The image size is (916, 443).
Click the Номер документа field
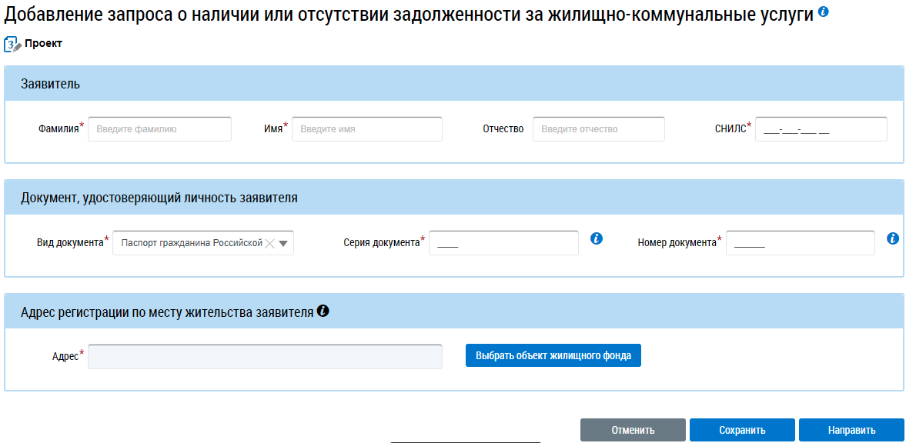[x=800, y=243]
